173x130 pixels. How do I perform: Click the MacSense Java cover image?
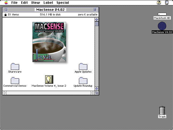coord(49,42)
